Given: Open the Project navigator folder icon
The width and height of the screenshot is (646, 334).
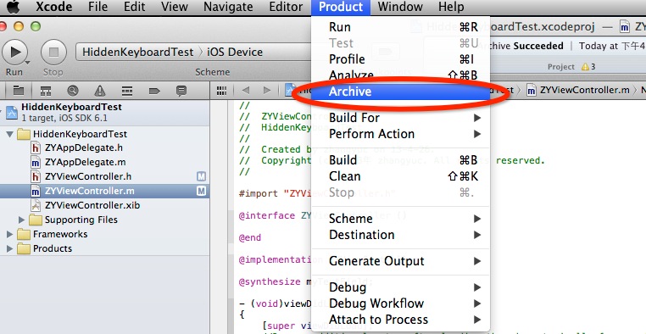Looking at the screenshot, I should click(18, 91).
